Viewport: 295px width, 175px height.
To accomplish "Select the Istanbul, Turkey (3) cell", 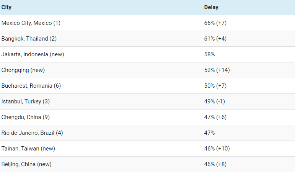I will [x=26, y=101].
